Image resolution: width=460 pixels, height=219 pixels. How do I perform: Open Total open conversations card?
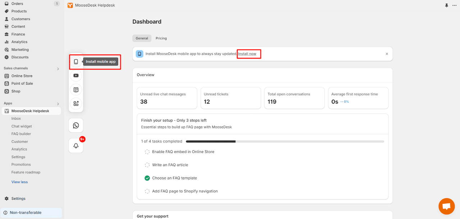pos(294,98)
